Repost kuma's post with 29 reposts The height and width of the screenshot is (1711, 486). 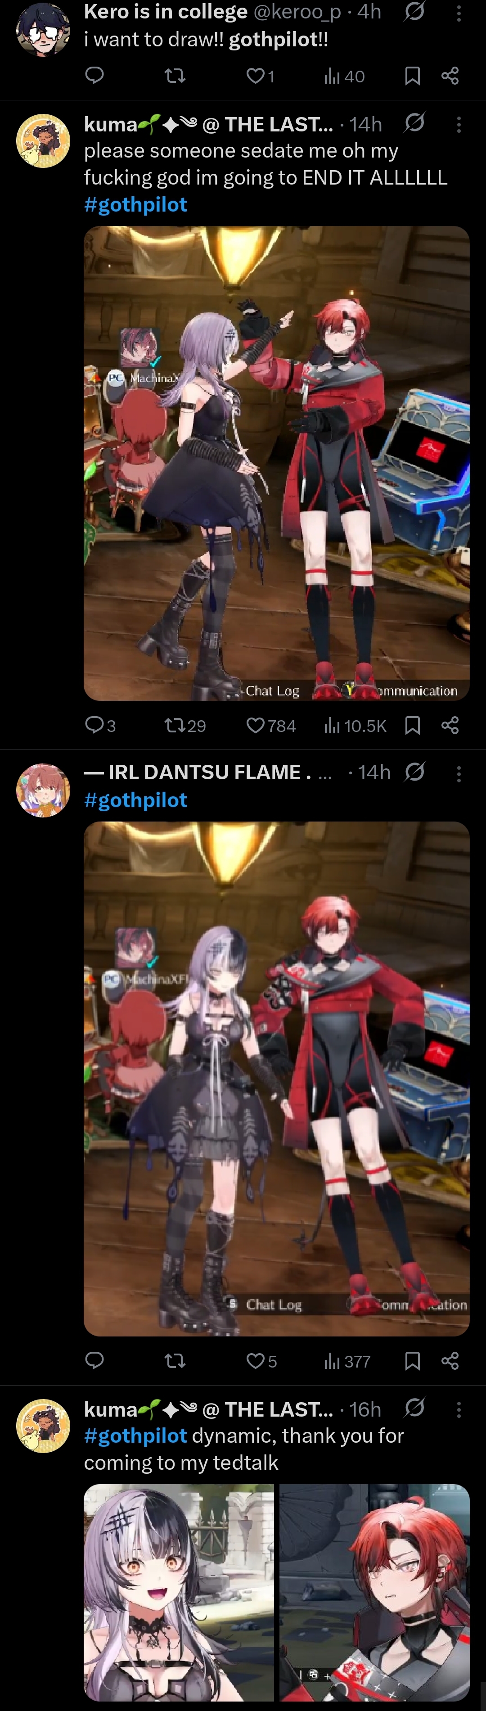(x=184, y=725)
